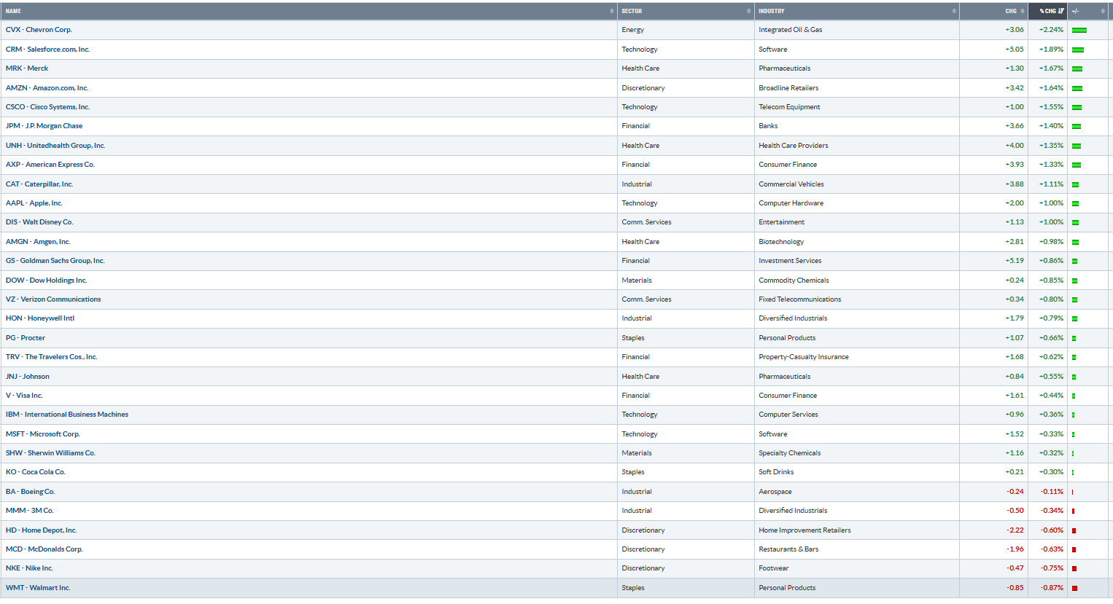The width and height of the screenshot is (1113, 604).
Task: Click the JNJ - Johnson link
Action: tap(28, 377)
